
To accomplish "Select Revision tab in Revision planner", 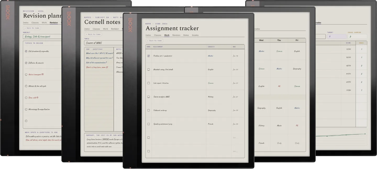I will click(x=54, y=22).
